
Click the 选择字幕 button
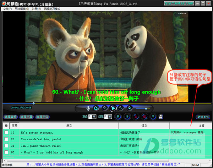click(x=26, y=117)
